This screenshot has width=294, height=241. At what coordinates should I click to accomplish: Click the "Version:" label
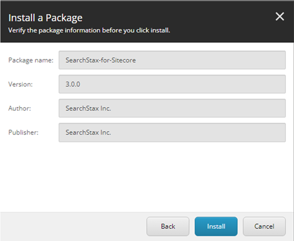coord(20,84)
